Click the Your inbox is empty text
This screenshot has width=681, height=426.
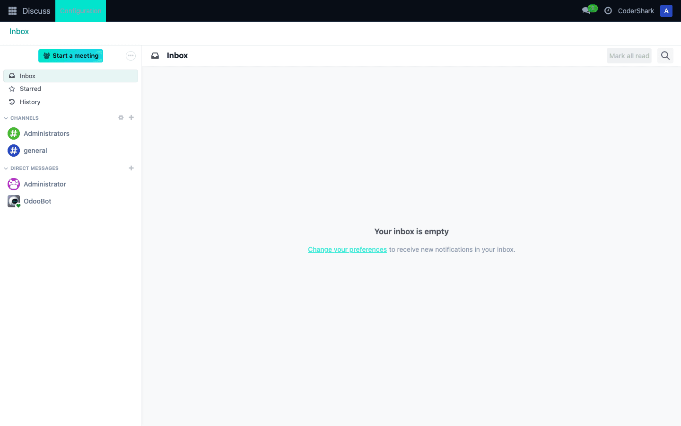(411, 231)
